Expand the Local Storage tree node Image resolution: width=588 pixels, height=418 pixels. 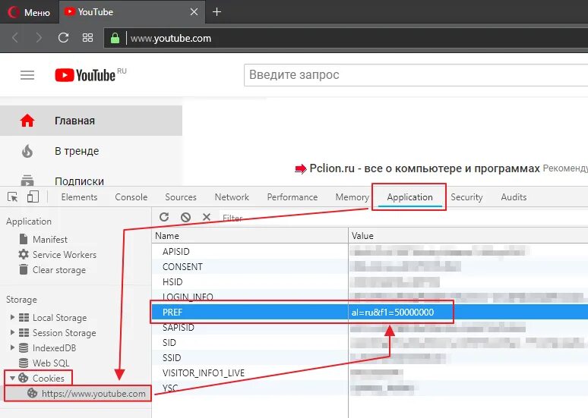[12, 317]
